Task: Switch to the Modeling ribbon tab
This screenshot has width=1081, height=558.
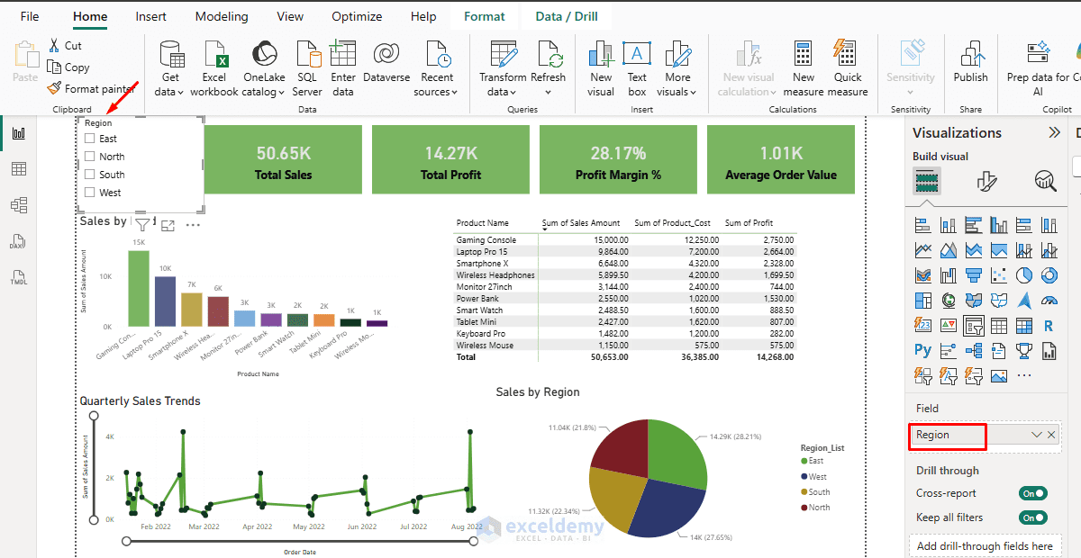Action: [222, 16]
